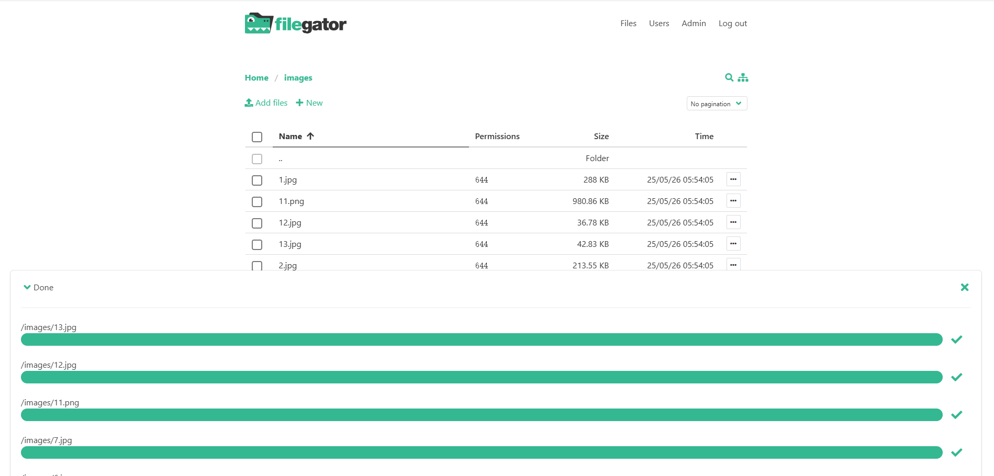Image resolution: width=994 pixels, height=476 pixels.
Task: Go to the Users page
Action: [x=658, y=24]
